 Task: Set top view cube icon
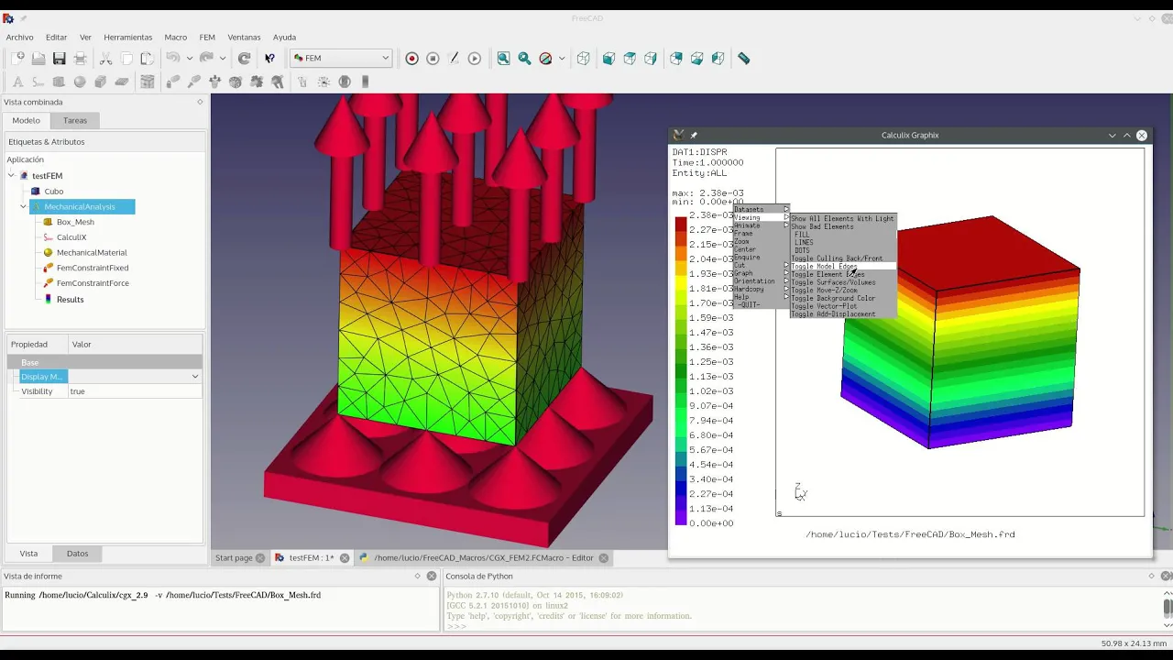point(630,58)
